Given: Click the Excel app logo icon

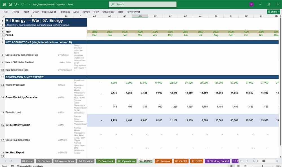Looking at the screenshot, I should pos(4,4).
